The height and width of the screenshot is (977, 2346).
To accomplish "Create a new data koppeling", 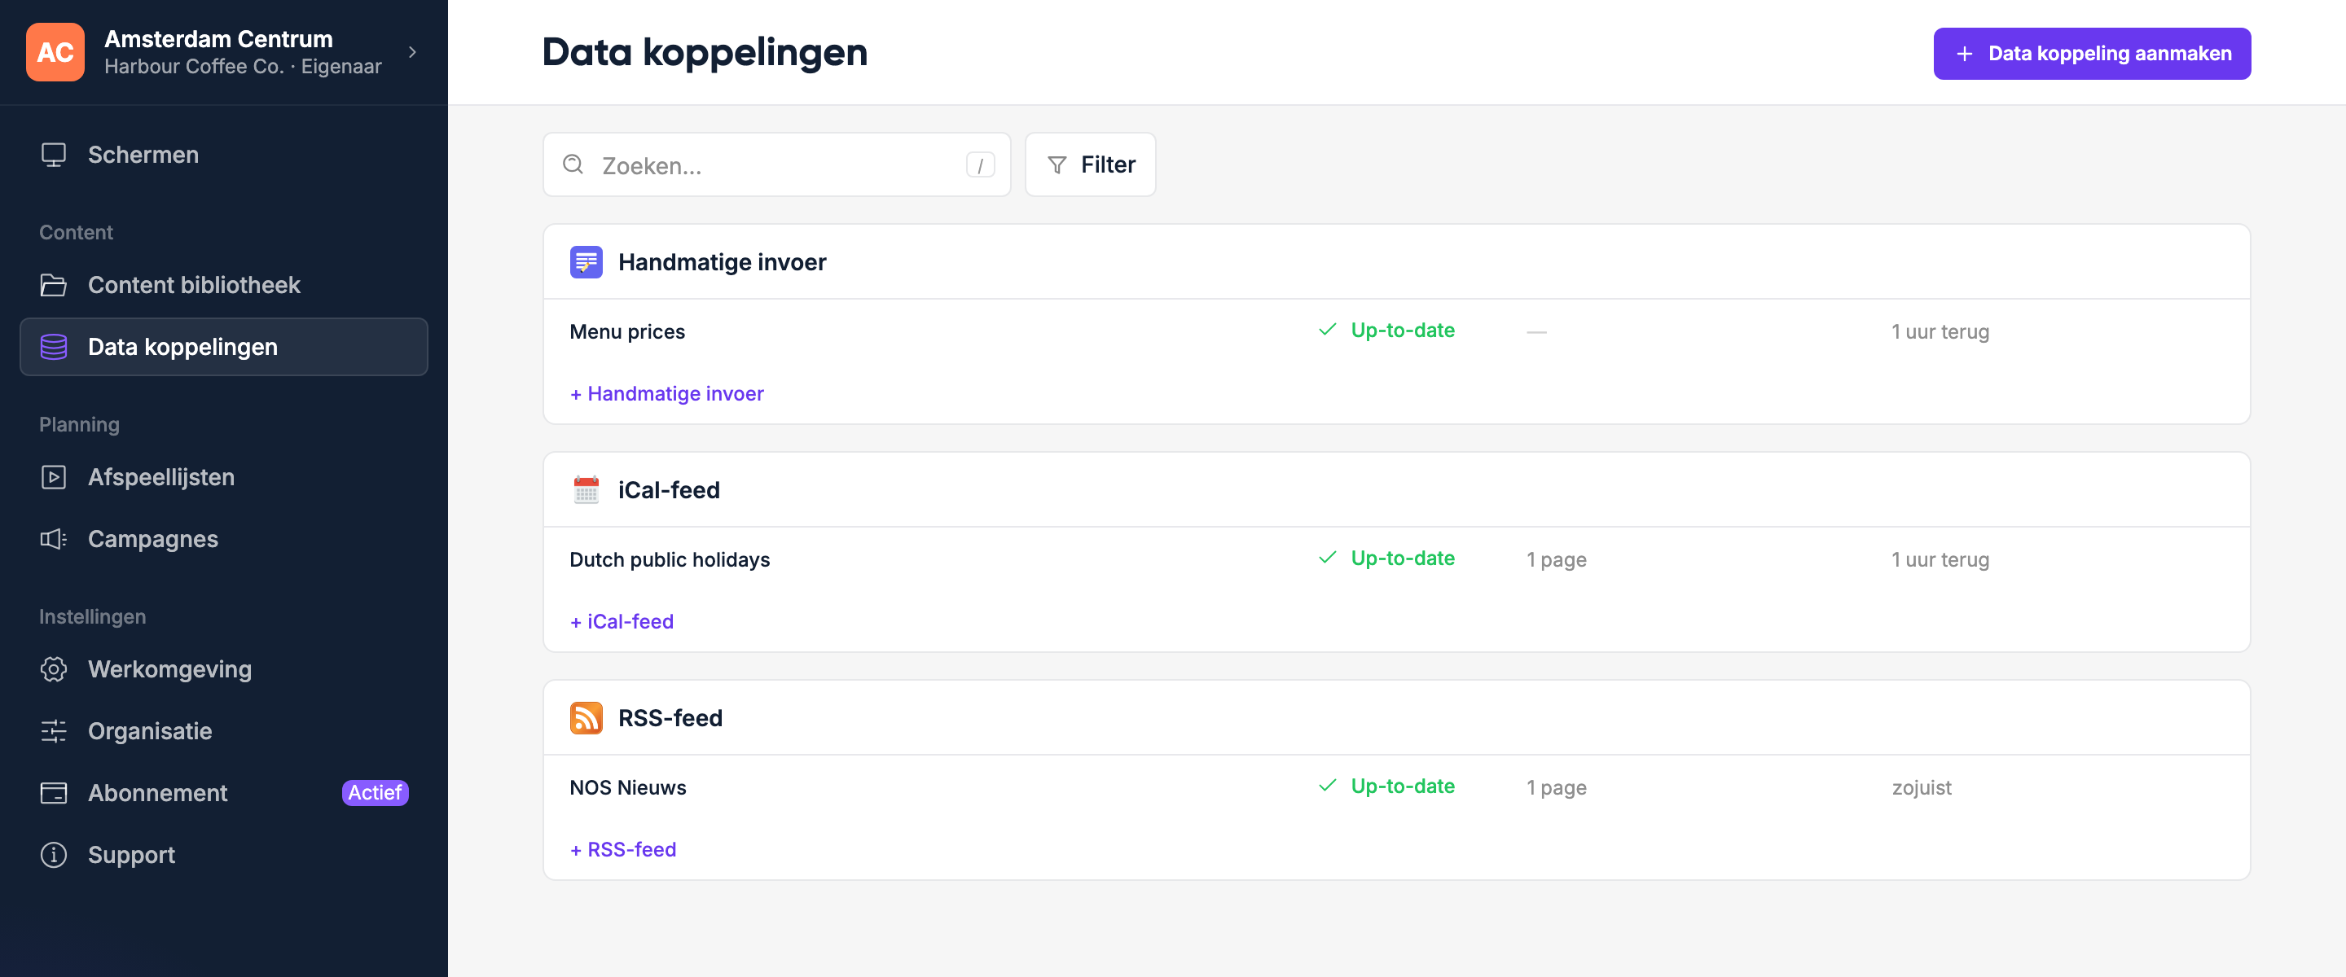I will click(x=2092, y=54).
